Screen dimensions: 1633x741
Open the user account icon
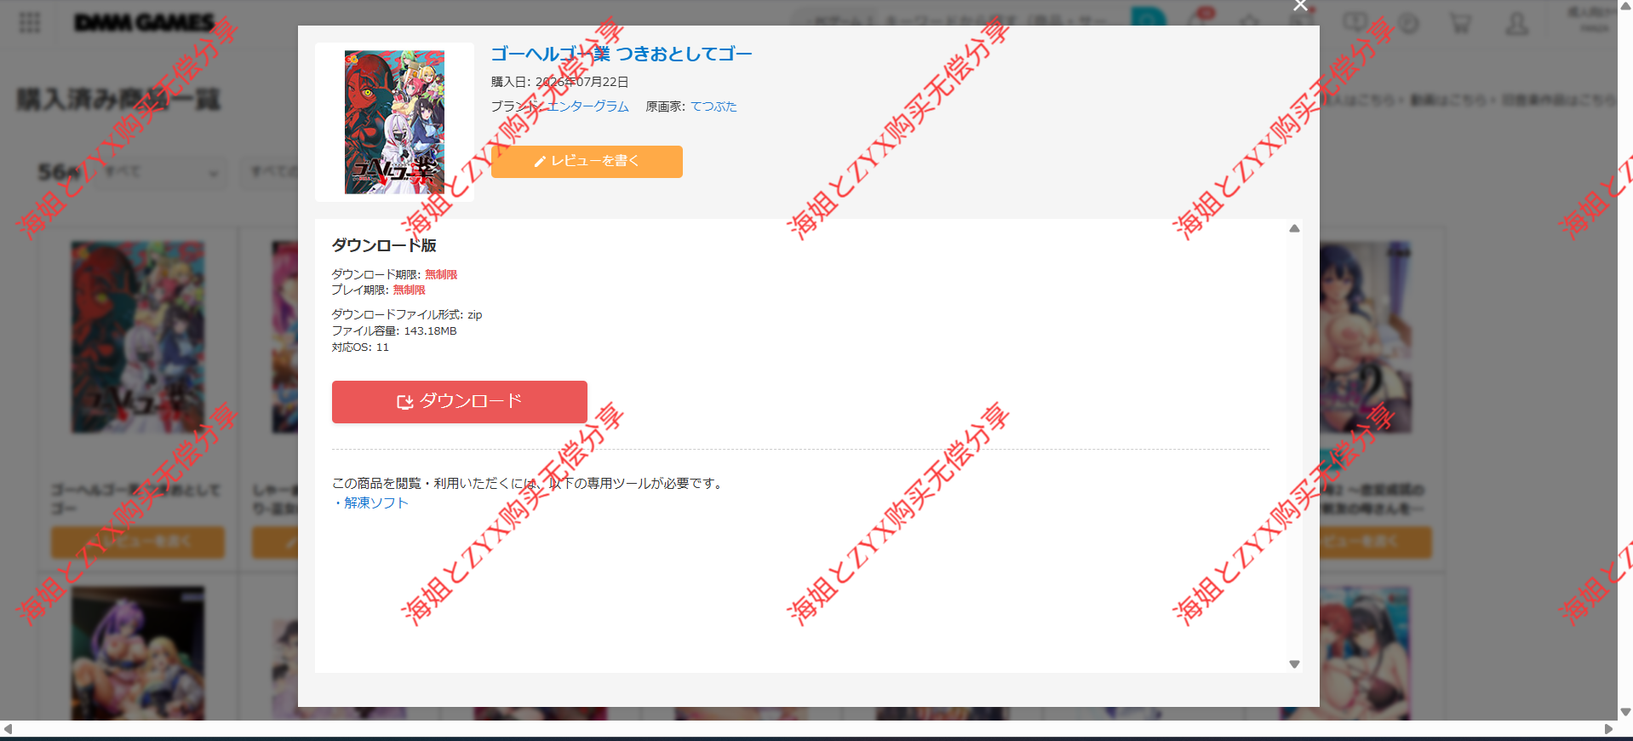1516,23
